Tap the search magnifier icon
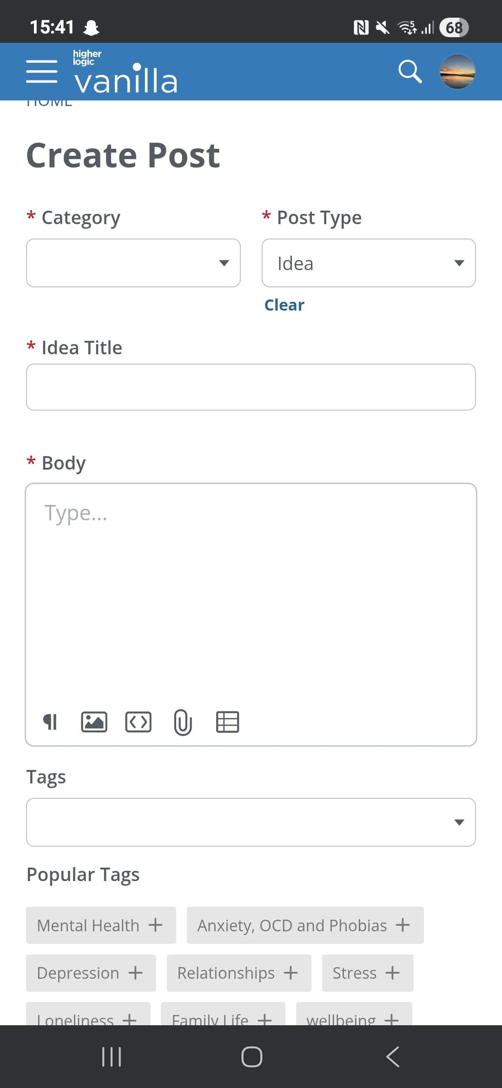 410,72
